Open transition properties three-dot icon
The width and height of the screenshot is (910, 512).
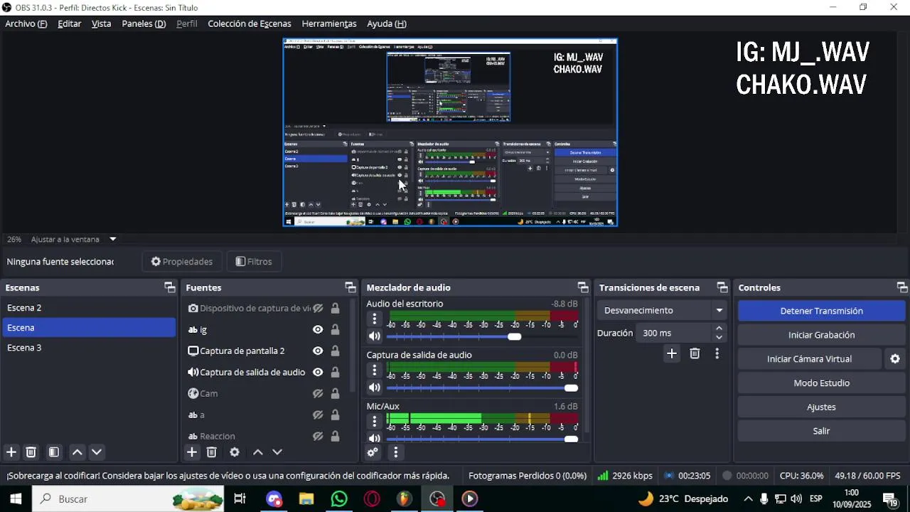pyautogui.click(x=717, y=353)
